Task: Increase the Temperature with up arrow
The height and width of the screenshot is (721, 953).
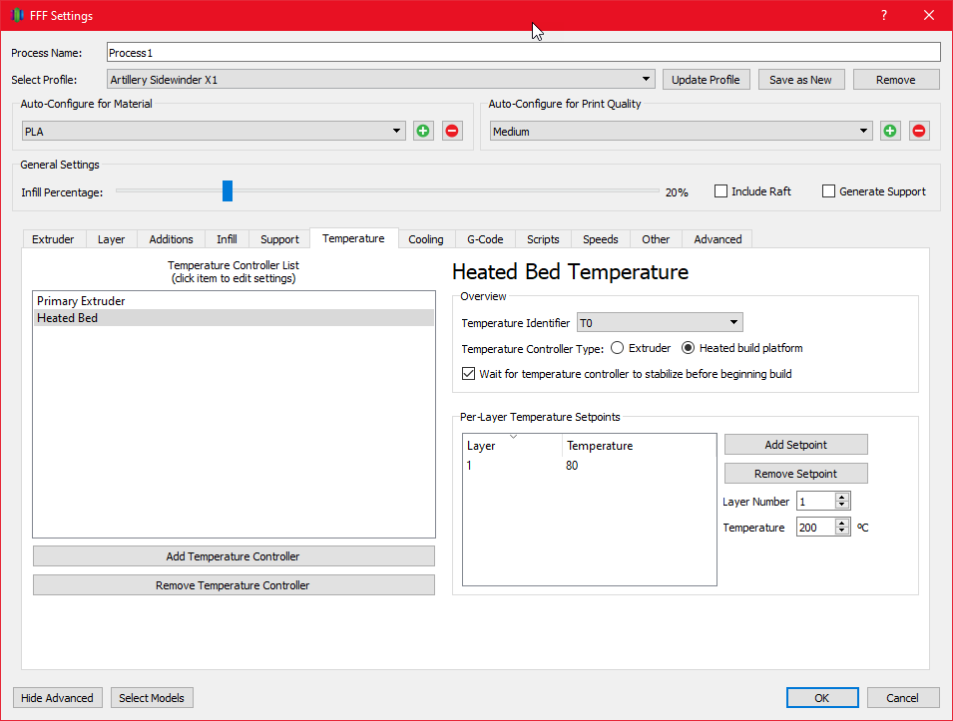Action: 842,523
